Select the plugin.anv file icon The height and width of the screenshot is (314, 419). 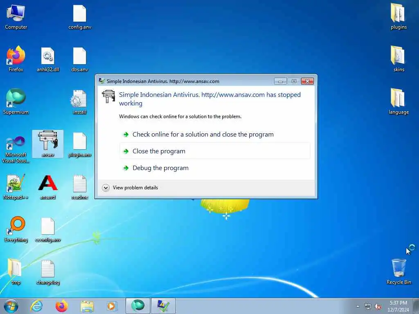coord(80,144)
